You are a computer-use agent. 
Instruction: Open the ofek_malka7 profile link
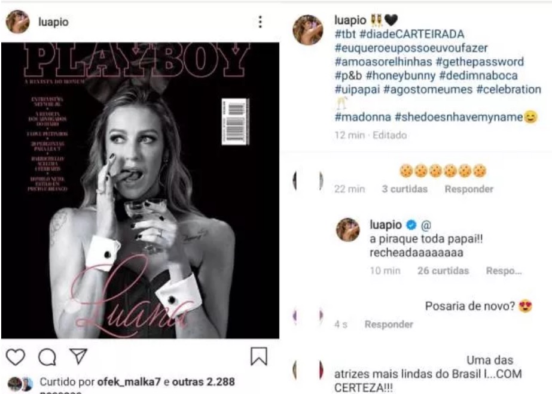coord(129,381)
